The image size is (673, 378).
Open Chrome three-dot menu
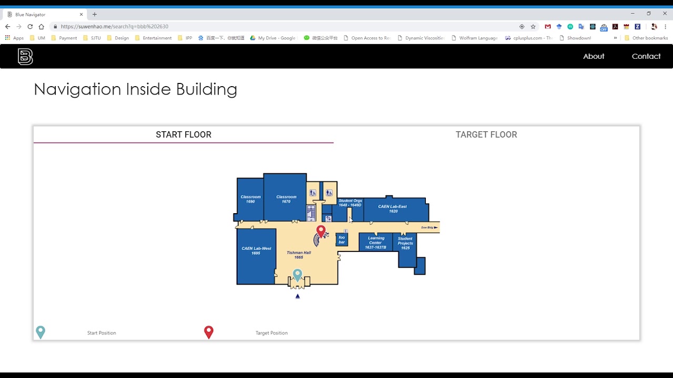tap(666, 26)
